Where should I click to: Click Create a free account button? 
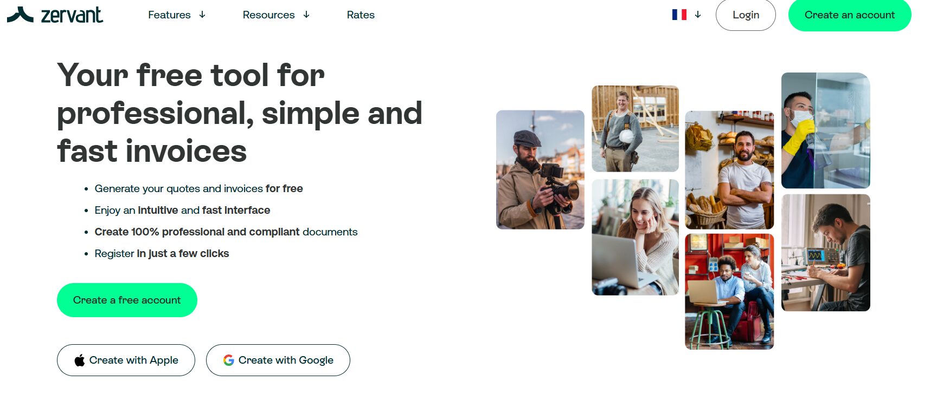127,300
